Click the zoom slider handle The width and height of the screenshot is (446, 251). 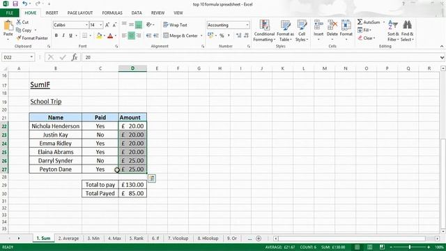pos(410,247)
